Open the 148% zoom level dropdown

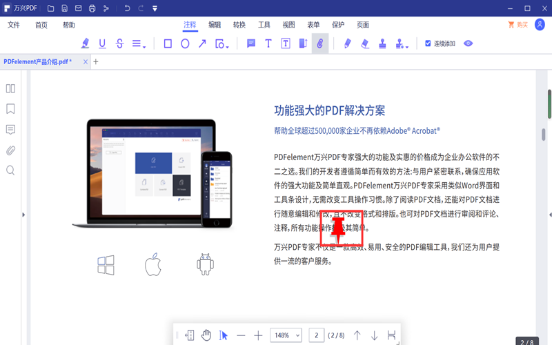[286, 335]
